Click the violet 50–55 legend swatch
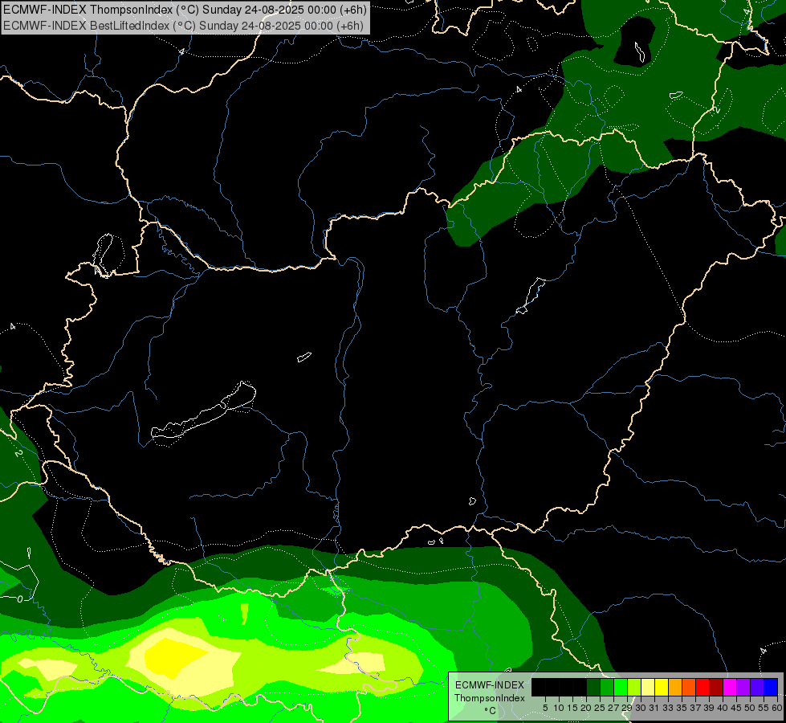786x723 pixels. [x=757, y=688]
